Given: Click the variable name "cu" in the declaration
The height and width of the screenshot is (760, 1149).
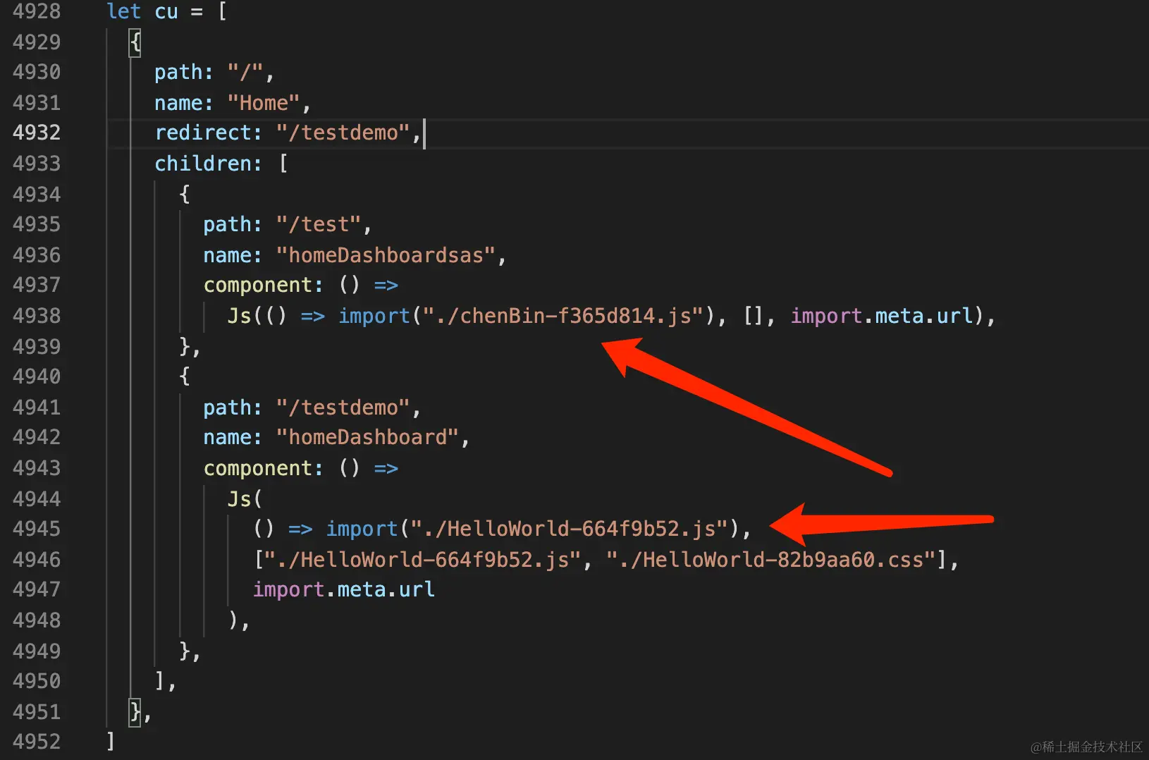Looking at the screenshot, I should coord(166,12).
